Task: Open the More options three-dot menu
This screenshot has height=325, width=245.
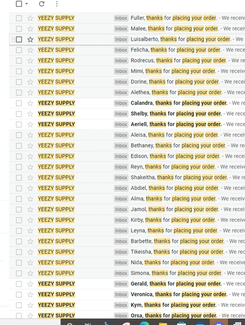Action: pos(57,4)
